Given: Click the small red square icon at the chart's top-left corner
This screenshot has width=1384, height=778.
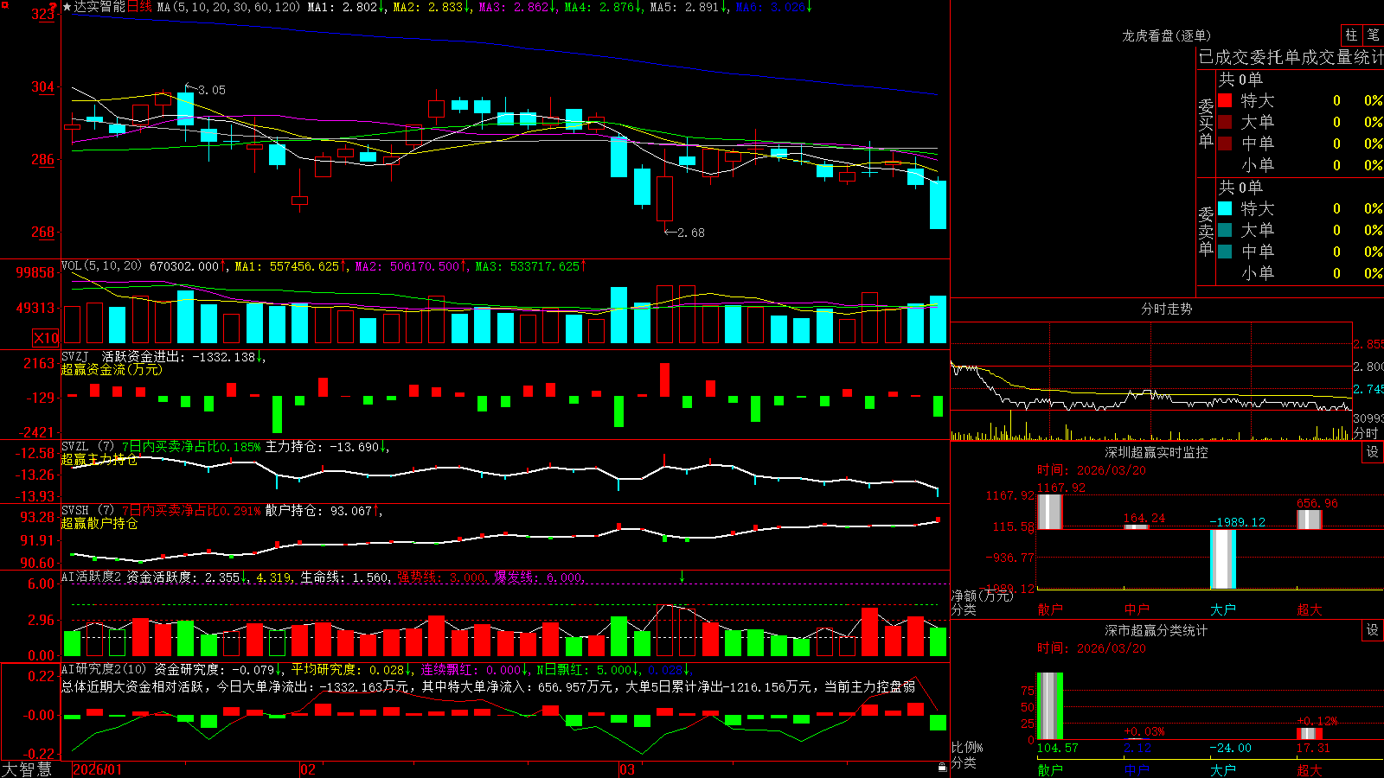Looking at the screenshot, I should 3,3.
